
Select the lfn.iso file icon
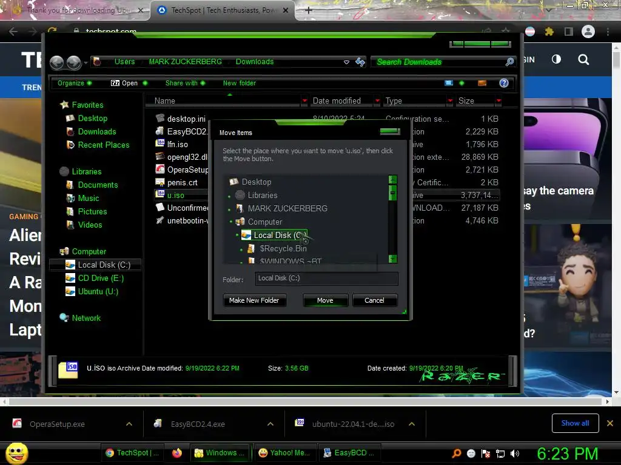tap(160, 143)
